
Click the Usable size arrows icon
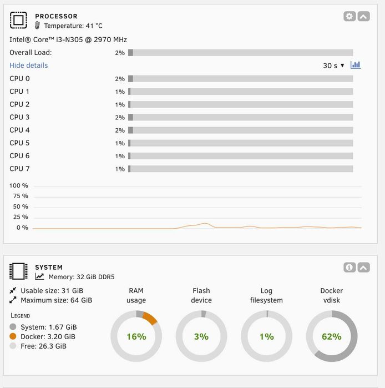(x=13, y=290)
